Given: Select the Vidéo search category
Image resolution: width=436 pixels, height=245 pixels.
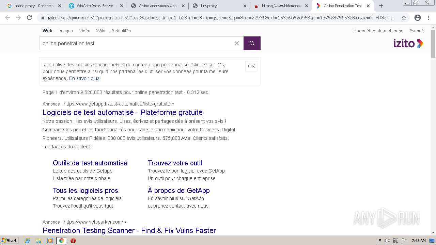Looking at the screenshot, I should pos(84,31).
